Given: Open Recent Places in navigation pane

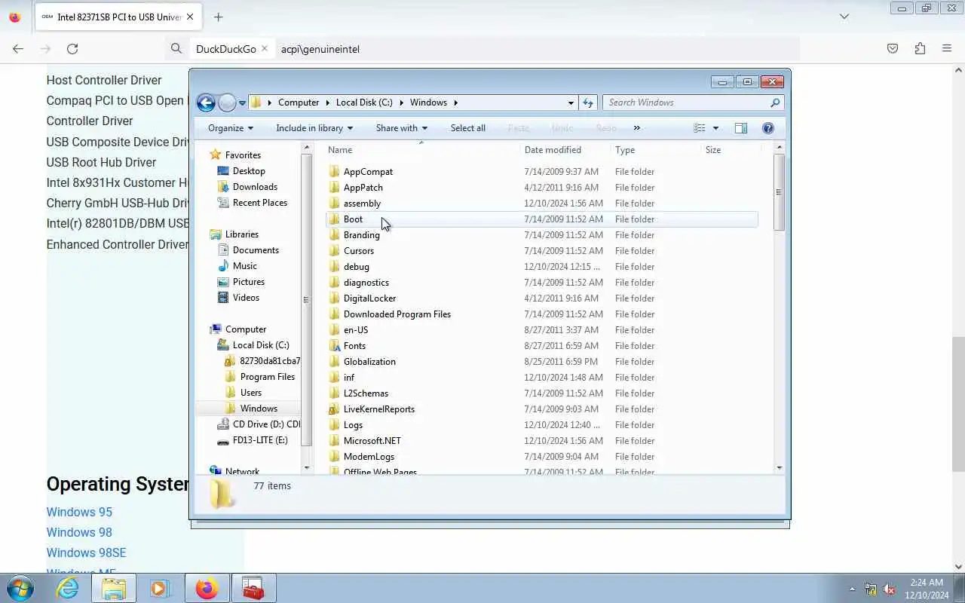Looking at the screenshot, I should [x=259, y=202].
